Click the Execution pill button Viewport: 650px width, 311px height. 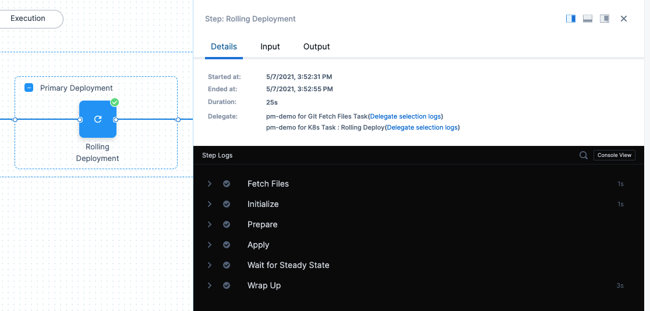pos(28,19)
